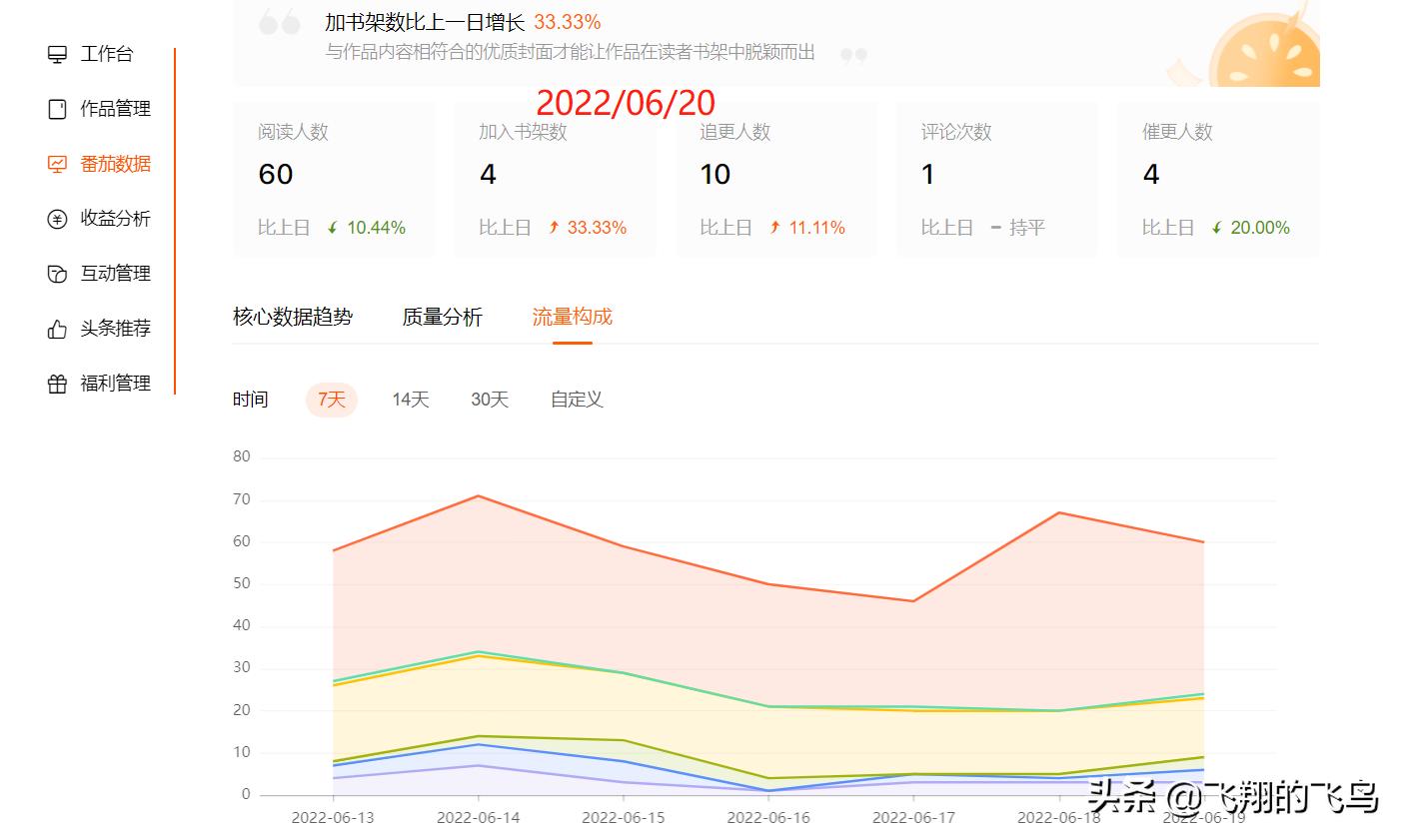Open the 自定义 custom date picker
This screenshot has height=840, width=1405.
pos(575,399)
